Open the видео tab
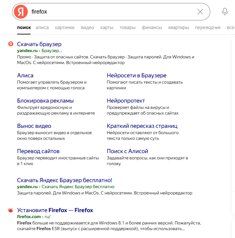This screenshot has width=235, height=238. [87, 27]
